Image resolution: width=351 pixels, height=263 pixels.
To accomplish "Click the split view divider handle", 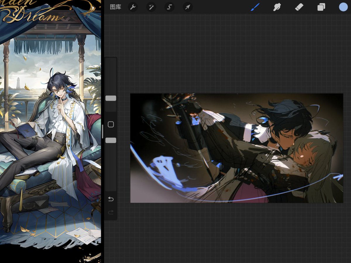I will pos(102,131).
